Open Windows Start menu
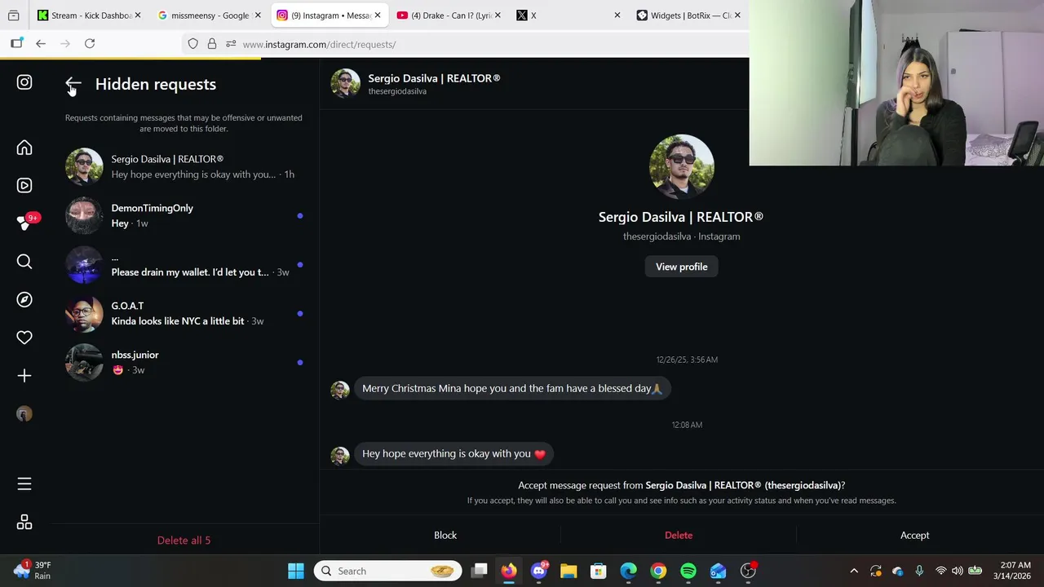 tap(296, 571)
